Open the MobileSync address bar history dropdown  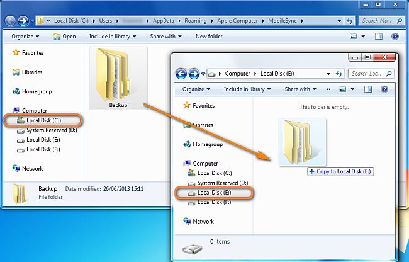[339, 21]
